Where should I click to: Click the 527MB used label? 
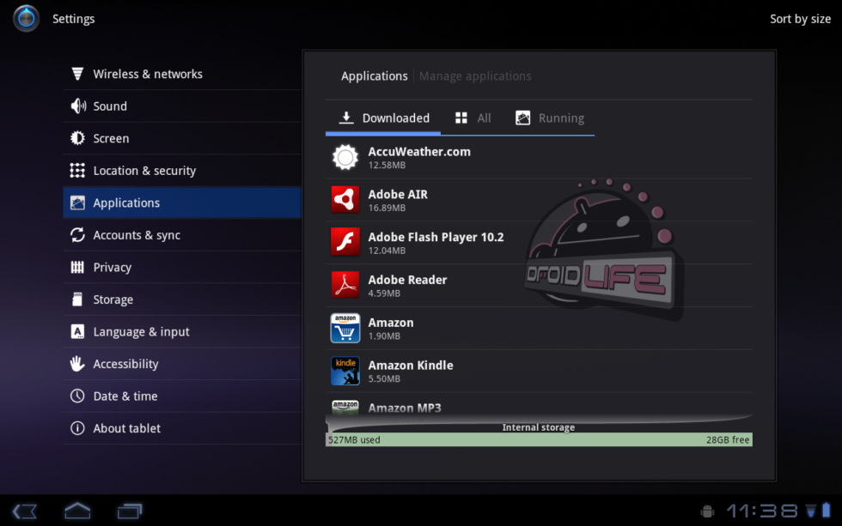(354, 439)
